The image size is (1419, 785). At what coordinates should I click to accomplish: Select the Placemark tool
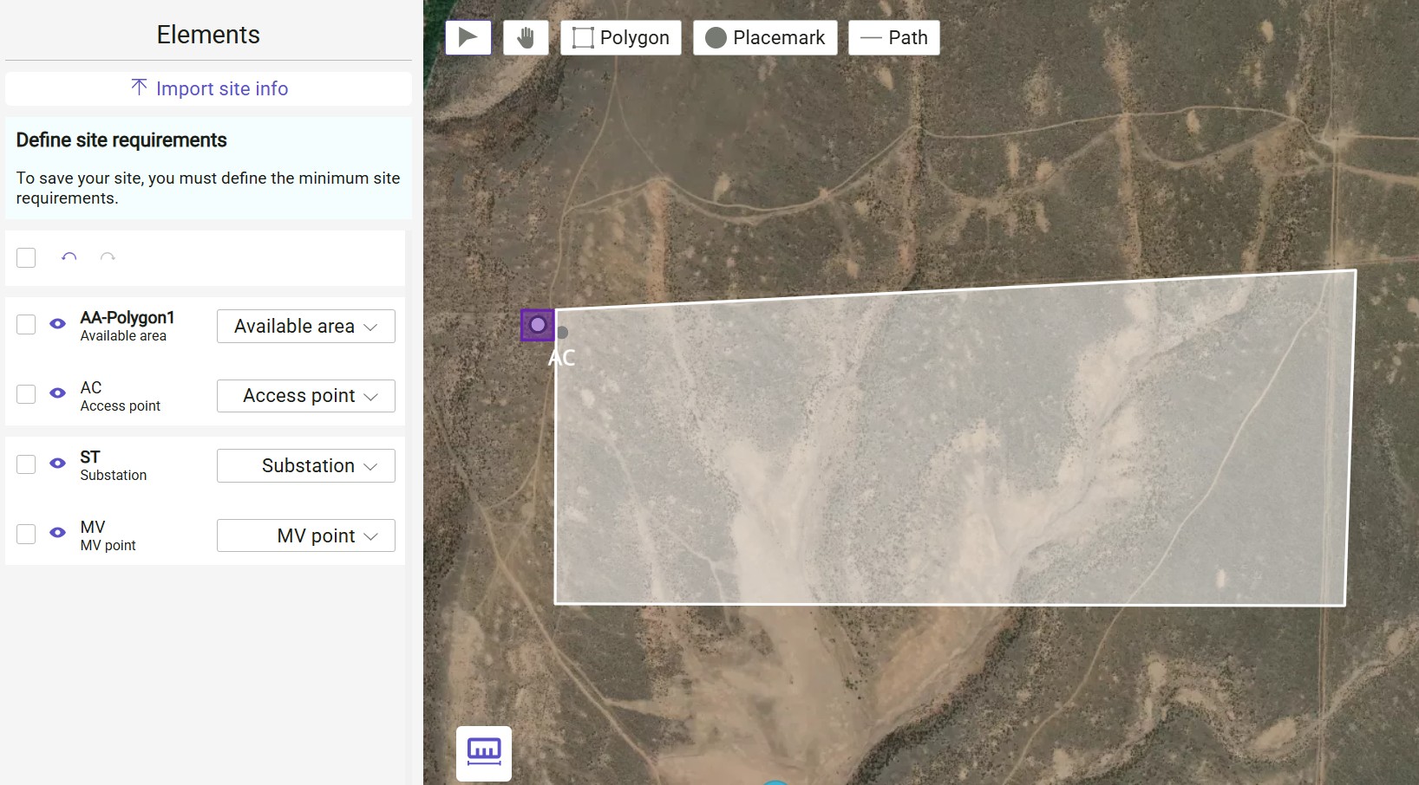(x=764, y=37)
